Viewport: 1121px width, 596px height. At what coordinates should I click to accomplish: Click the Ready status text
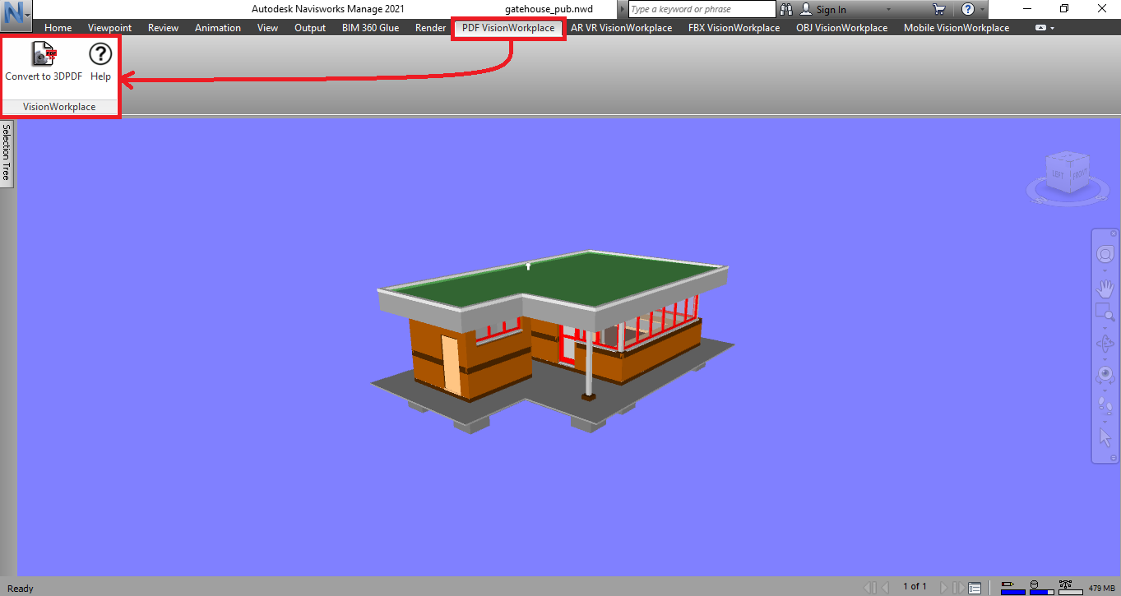(x=20, y=589)
